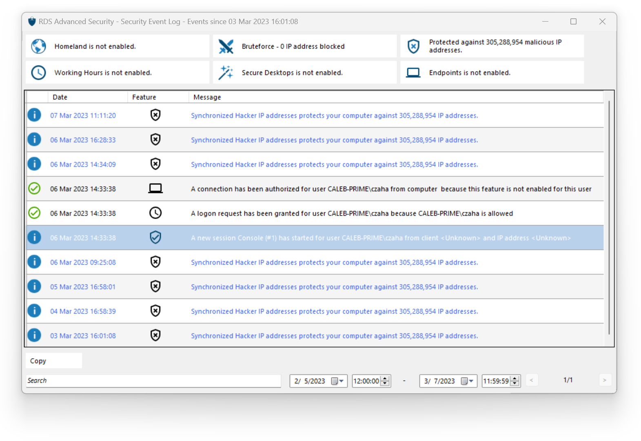The image size is (641, 441).
Task: Click the info icon for 06 Mar 09:25:08 event
Action: point(34,262)
